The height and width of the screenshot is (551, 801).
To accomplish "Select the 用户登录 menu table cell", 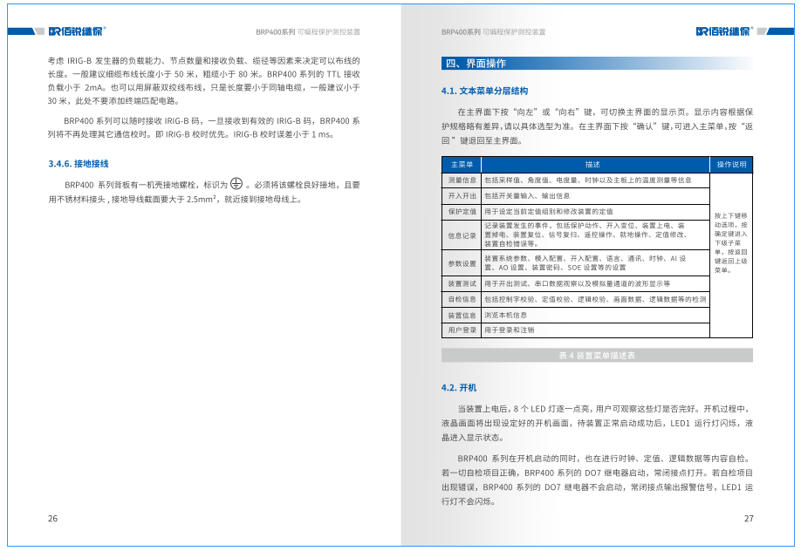I will click(x=462, y=330).
